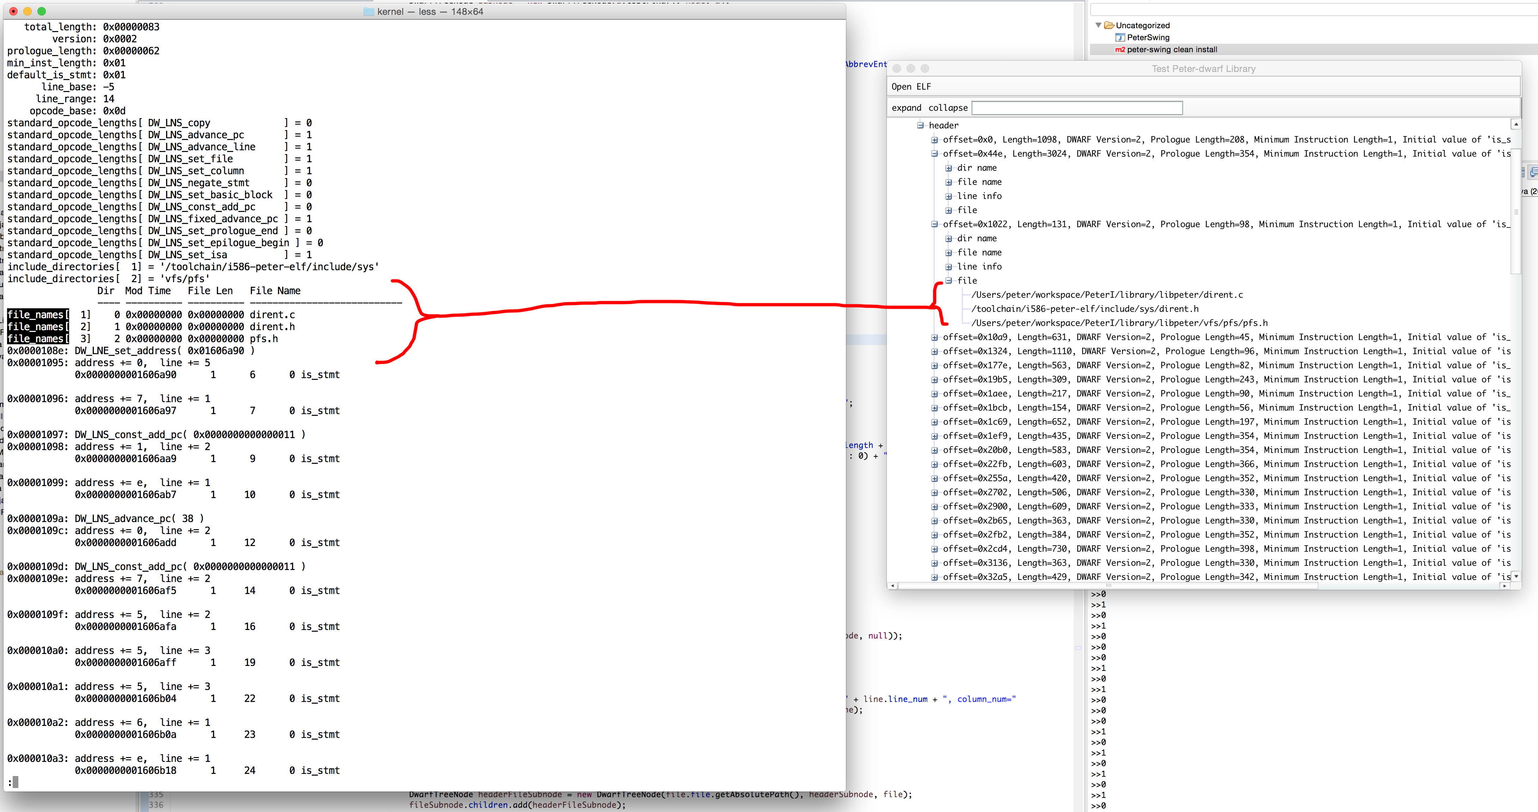Screen dimensions: 1538x812
Task: Expand file name under offset=0x1022
Action: click(x=949, y=253)
